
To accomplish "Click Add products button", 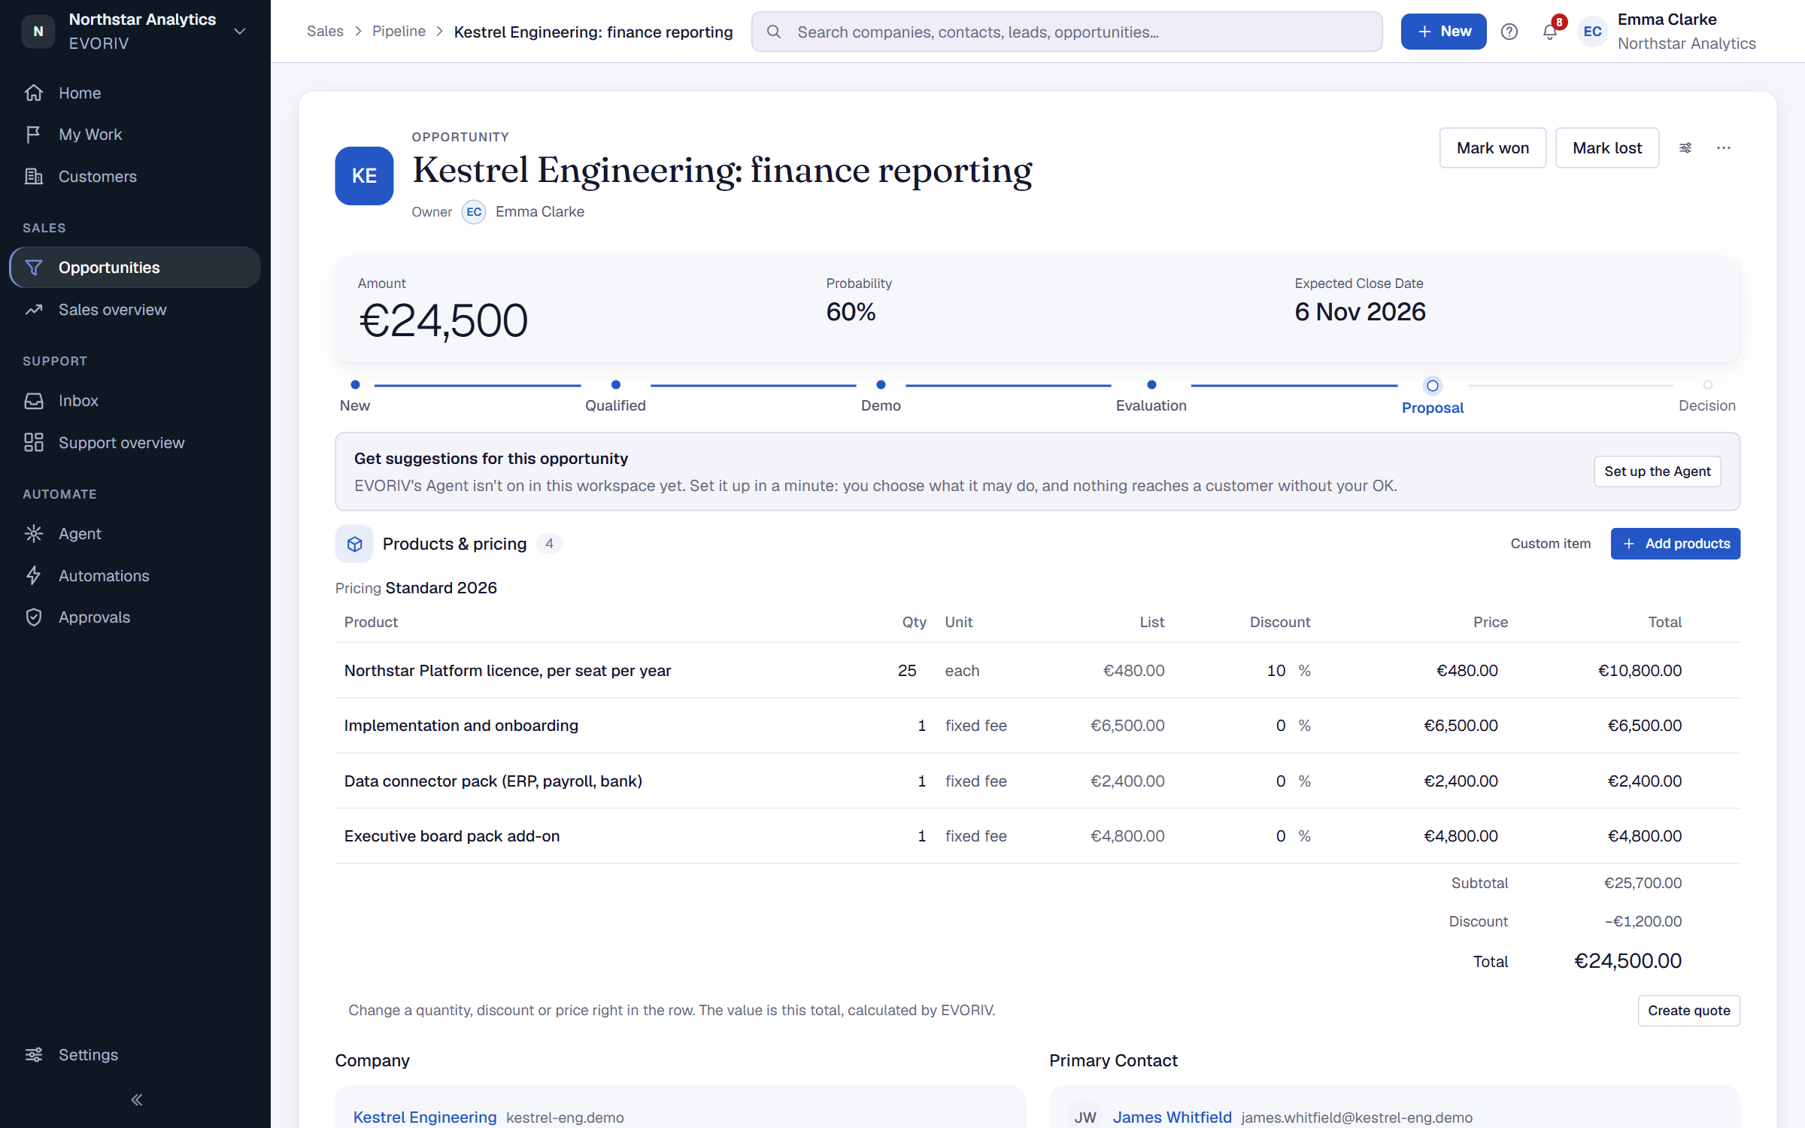I will tap(1675, 544).
